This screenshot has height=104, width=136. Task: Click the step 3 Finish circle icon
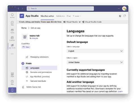[x=23, y=64]
